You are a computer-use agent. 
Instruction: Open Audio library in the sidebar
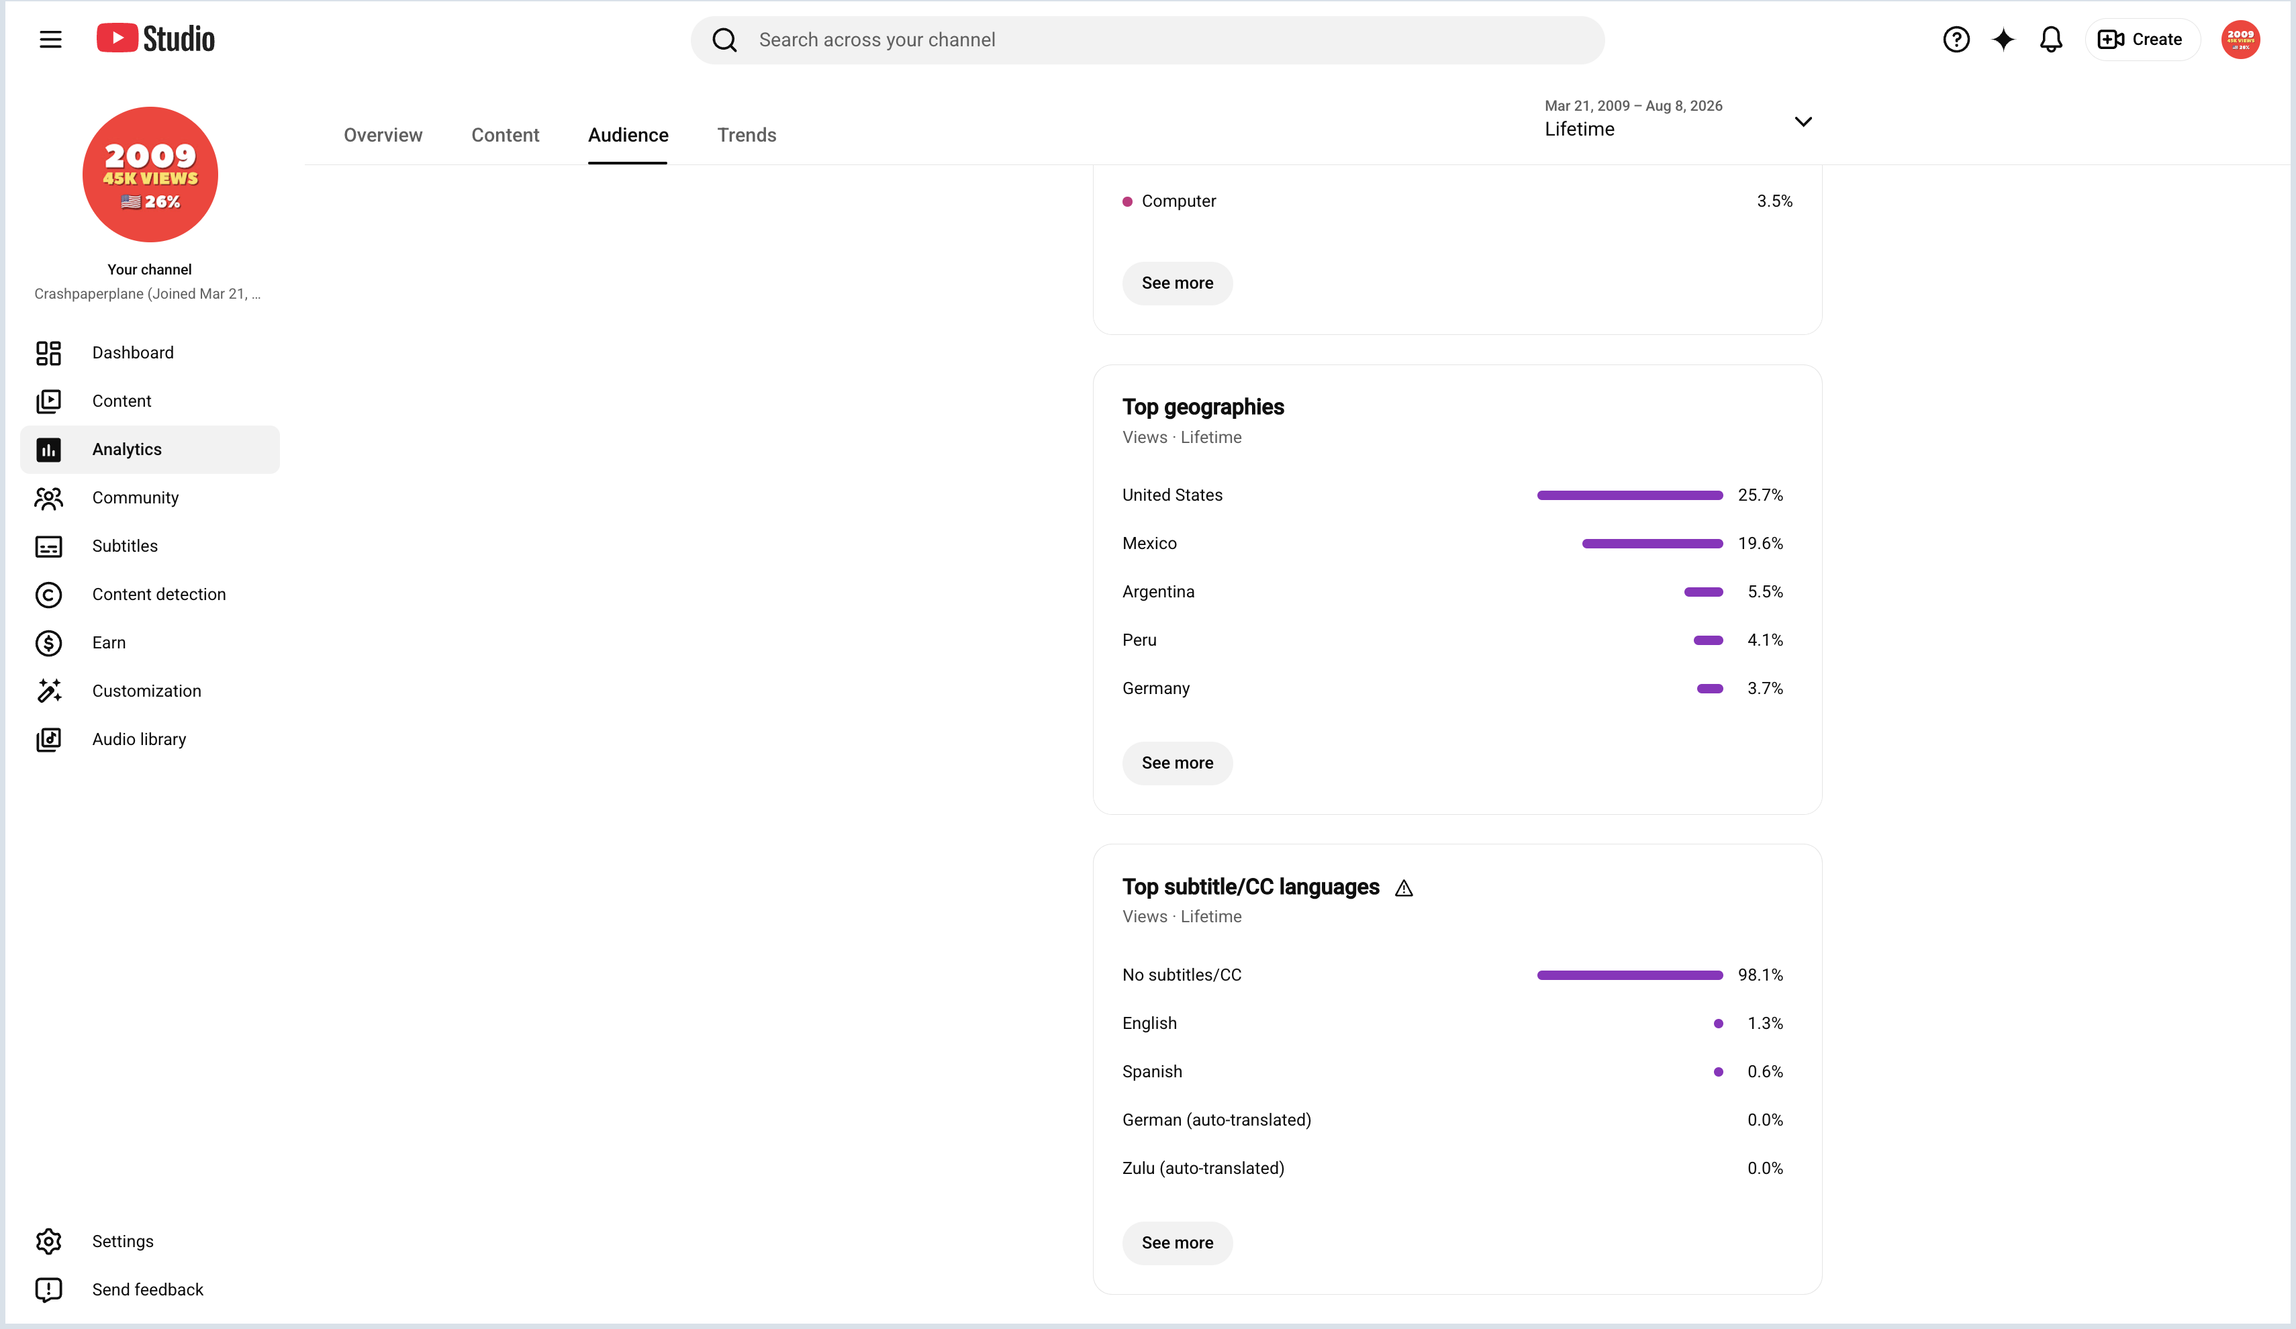[150, 739]
